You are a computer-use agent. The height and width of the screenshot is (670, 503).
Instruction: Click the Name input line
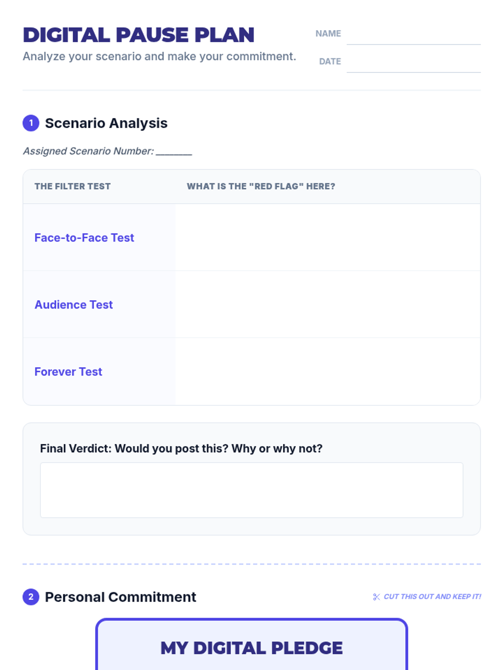pyautogui.click(x=413, y=36)
